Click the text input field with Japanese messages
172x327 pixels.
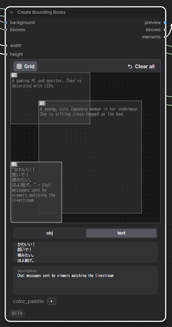tap(85, 252)
